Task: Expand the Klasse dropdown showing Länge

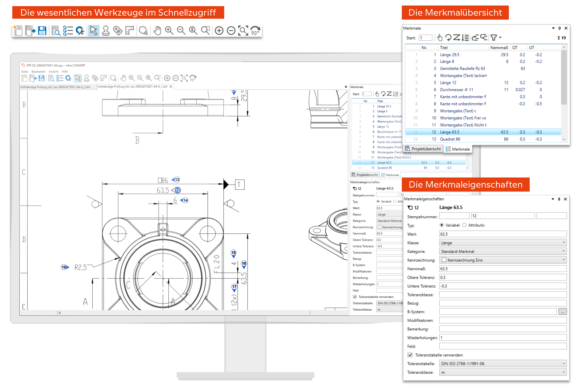Action: [x=502, y=243]
